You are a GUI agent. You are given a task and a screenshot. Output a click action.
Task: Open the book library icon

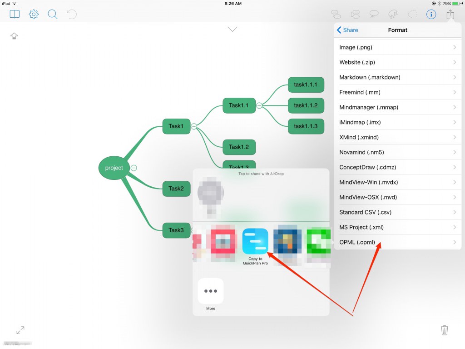coord(15,15)
